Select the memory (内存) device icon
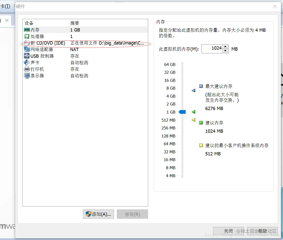Image resolution: width=283 pixels, height=240 pixels. tap(27, 30)
